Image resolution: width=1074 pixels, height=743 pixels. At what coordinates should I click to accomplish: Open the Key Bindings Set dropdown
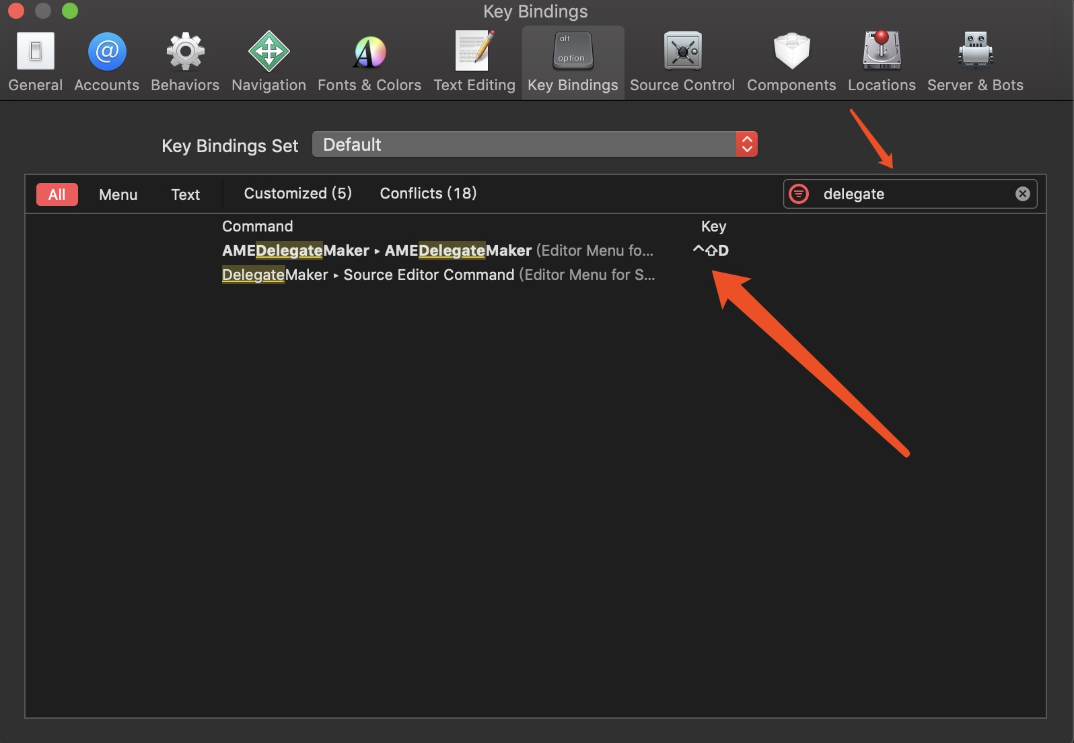pyautogui.click(x=535, y=144)
